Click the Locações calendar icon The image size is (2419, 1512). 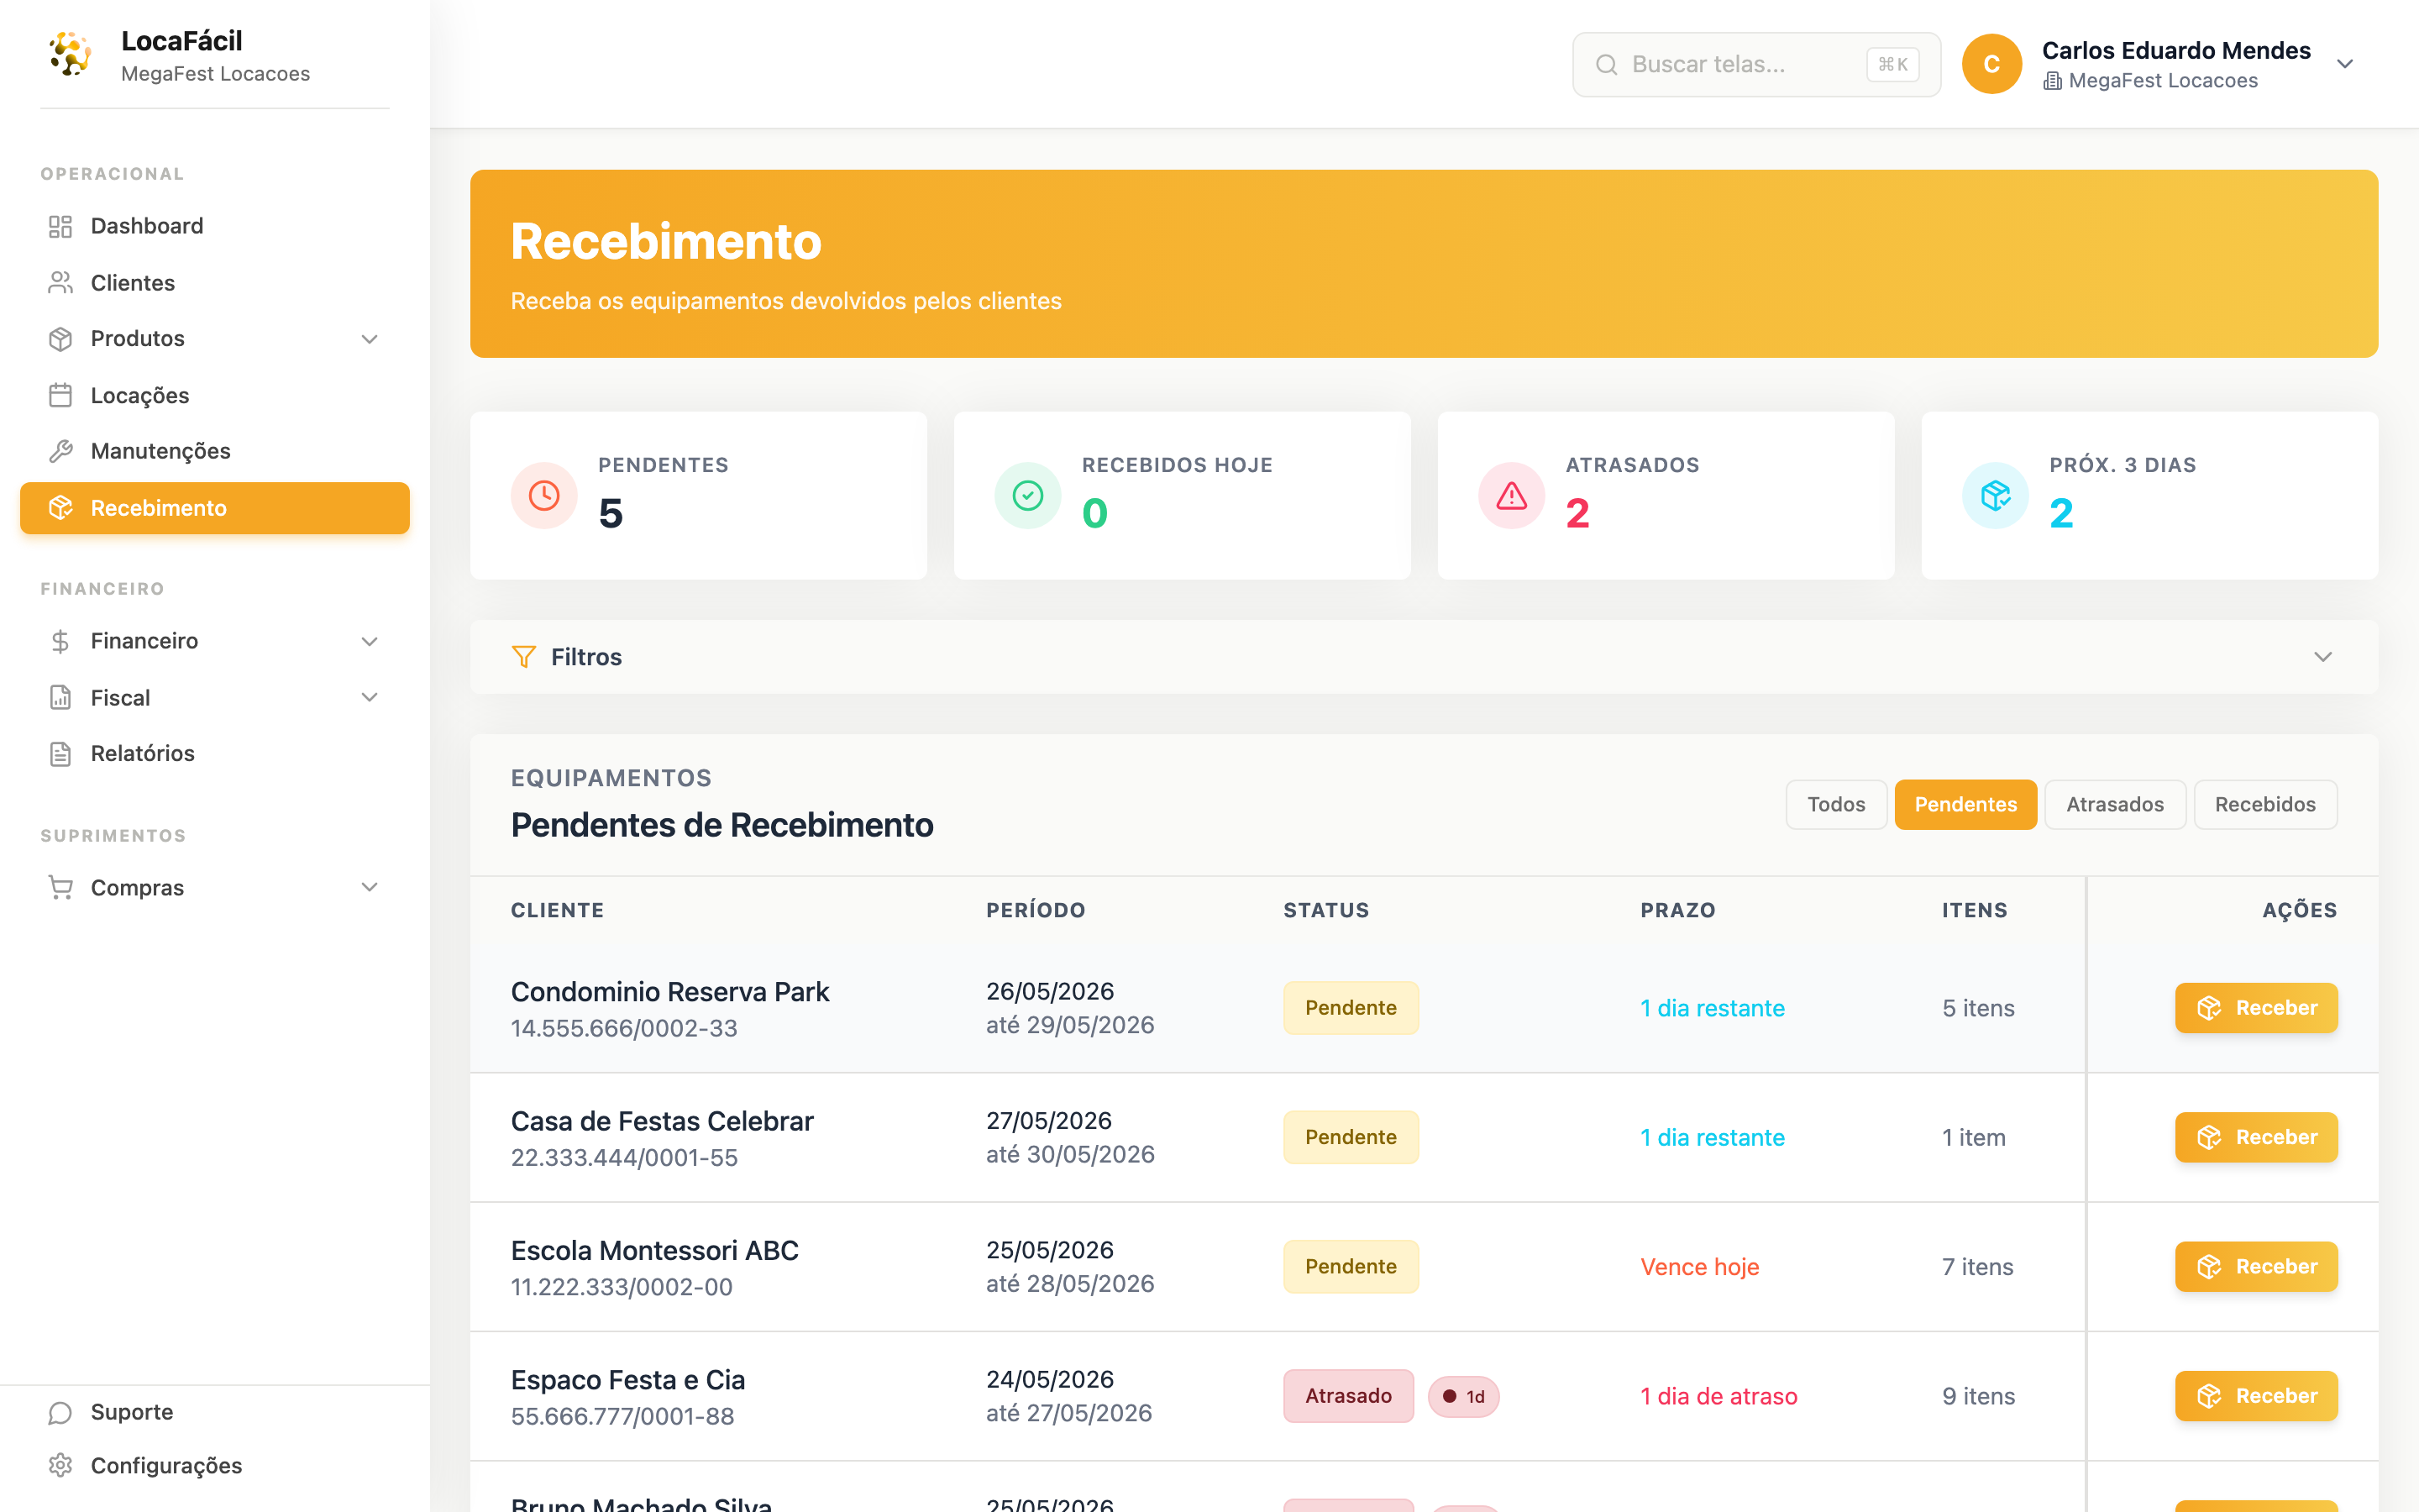(x=60, y=395)
